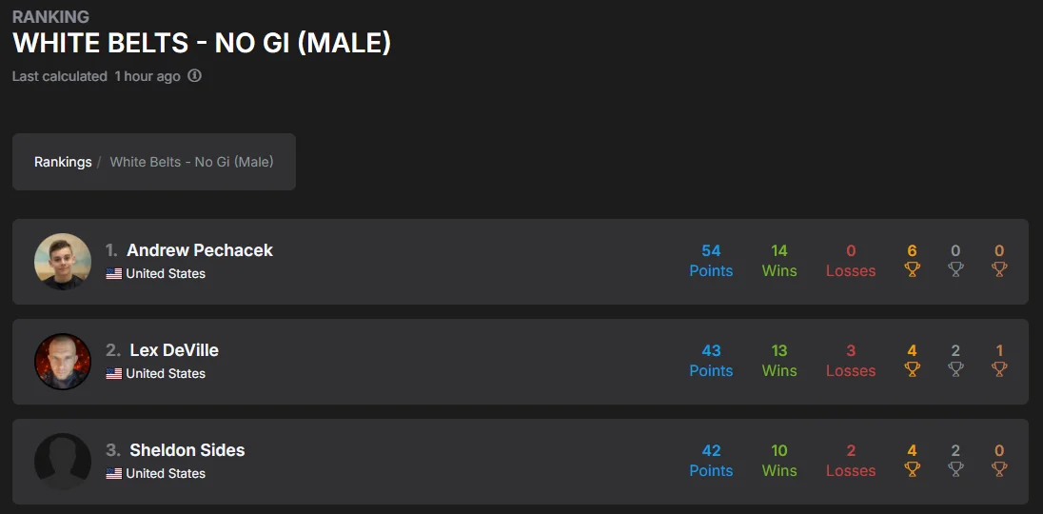Viewport: 1043px width, 514px height.
Task: Open Sheldon Sides' profile name link
Action: (187, 450)
